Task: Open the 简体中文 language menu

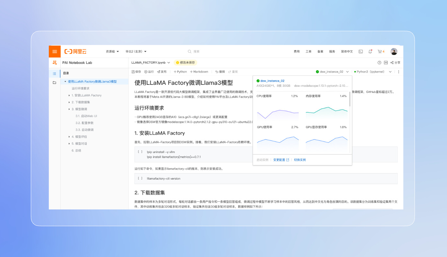Action: coord(347,51)
